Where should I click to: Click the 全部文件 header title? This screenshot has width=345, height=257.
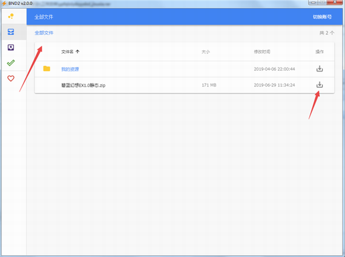tap(44, 17)
